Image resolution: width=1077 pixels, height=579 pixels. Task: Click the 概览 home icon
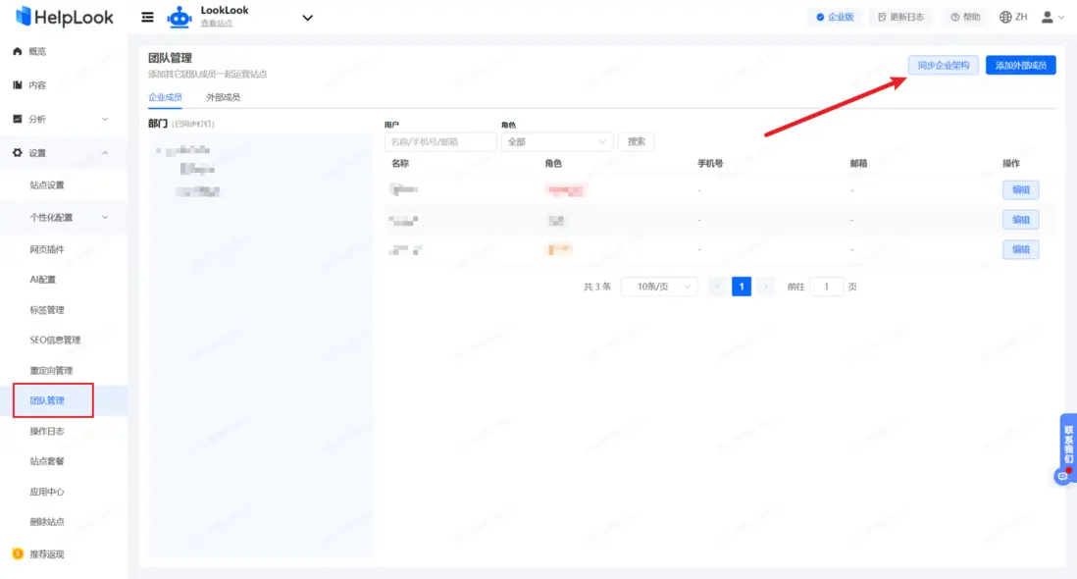coord(18,51)
